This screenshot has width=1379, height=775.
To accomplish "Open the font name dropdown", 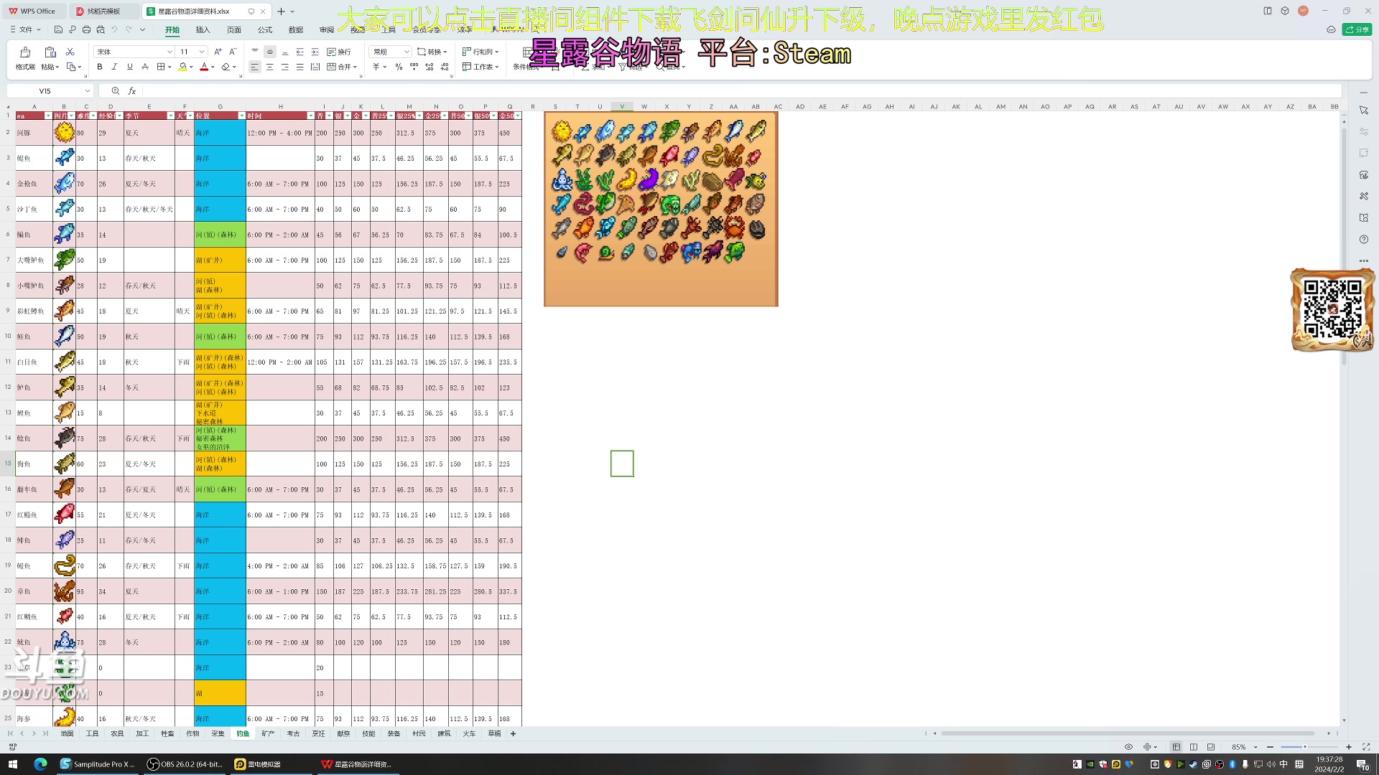I will (x=169, y=51).
